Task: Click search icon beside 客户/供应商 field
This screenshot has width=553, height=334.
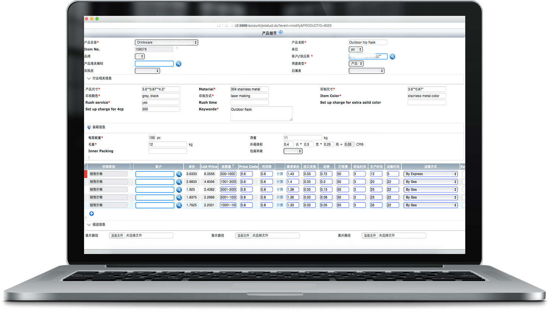Action: tap(392, 56)
